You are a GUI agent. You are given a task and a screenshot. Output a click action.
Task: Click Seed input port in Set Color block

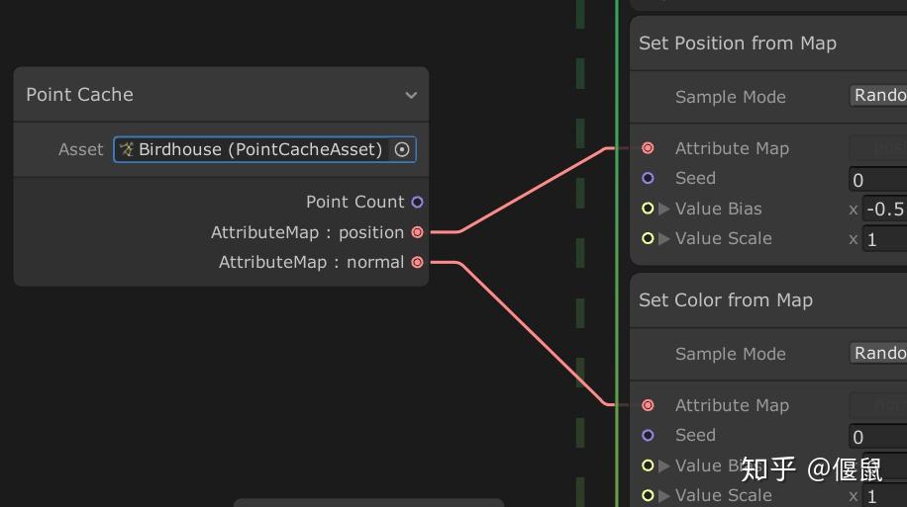[x=648, y=435]
